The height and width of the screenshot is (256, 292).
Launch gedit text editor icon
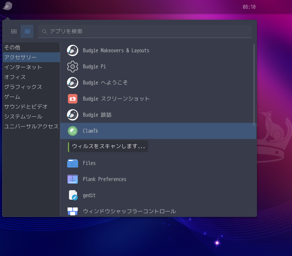[x=73, y=195]
